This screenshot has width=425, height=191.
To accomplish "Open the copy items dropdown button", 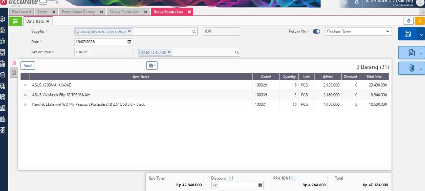I will tap(152, 65).
